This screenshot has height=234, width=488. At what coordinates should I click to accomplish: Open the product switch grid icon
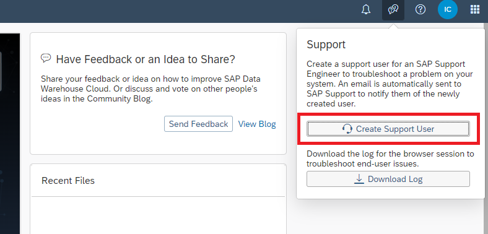474,10
